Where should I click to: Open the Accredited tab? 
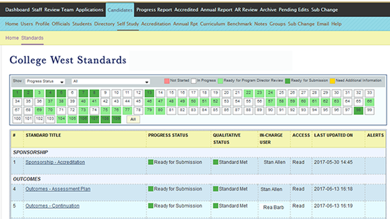(186, 10)
